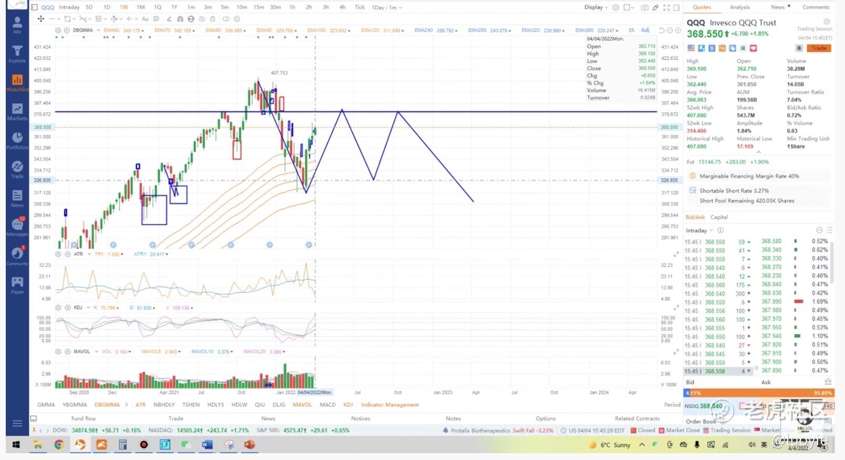Open Indicator Management link
845x460 pixels.
click(390, 405)
